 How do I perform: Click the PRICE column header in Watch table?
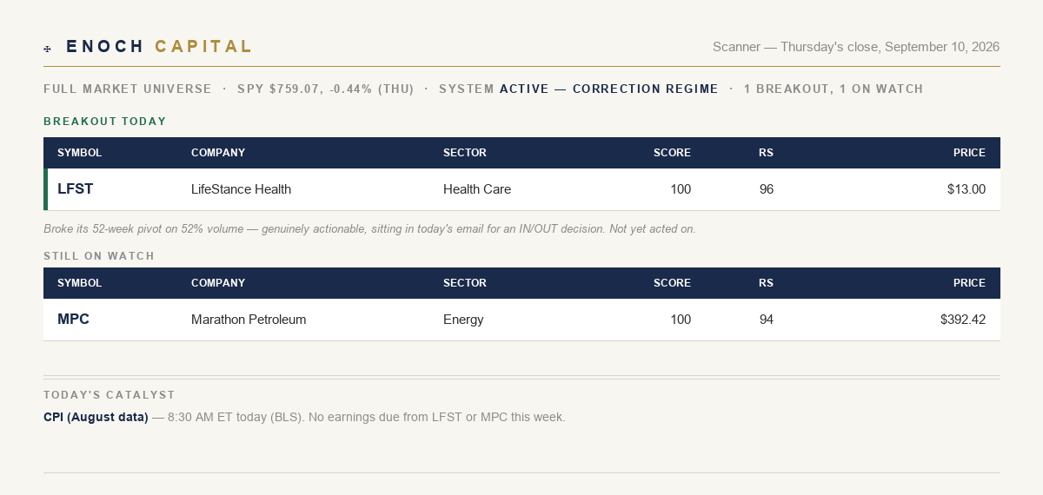tap(969, 283)
